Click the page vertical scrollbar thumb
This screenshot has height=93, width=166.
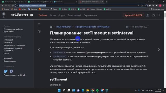[x=165, y=15]
